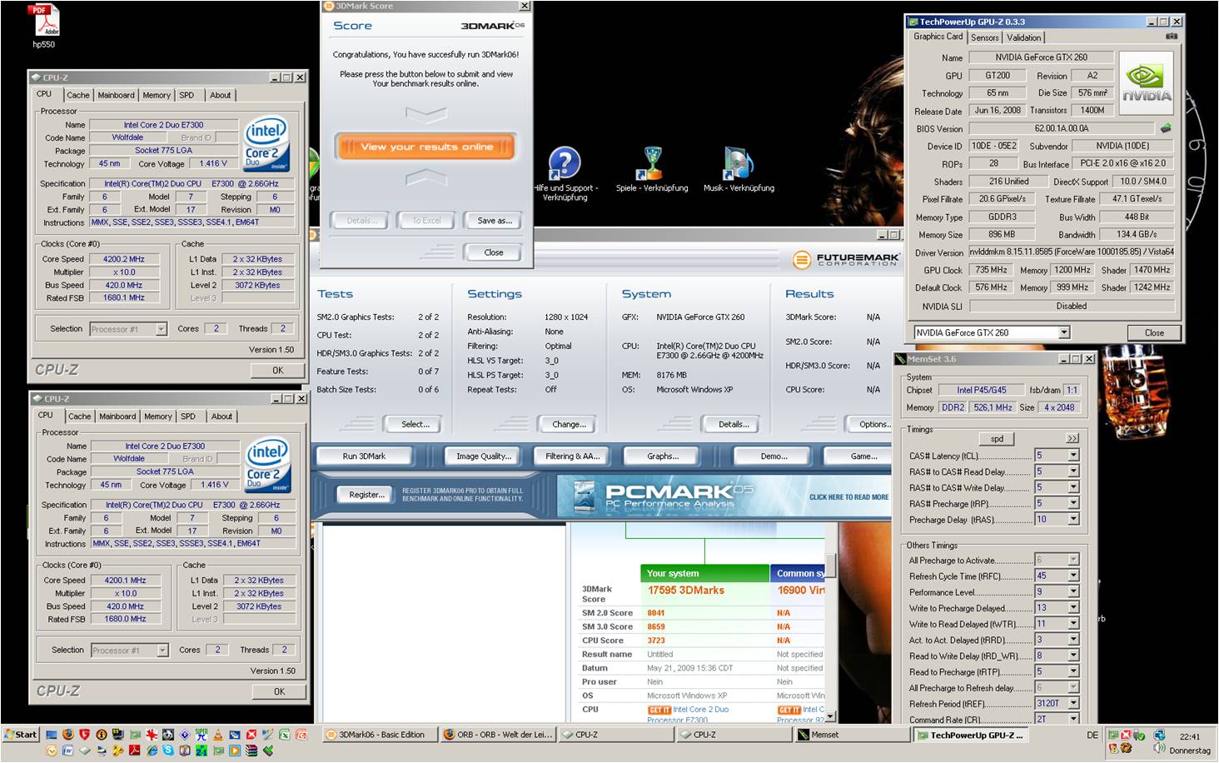1219x763 pixels.
Task: Open RAS# to CAS# Read Delay dropdown
Action: pyautogui.click(x=1073, y=471)
